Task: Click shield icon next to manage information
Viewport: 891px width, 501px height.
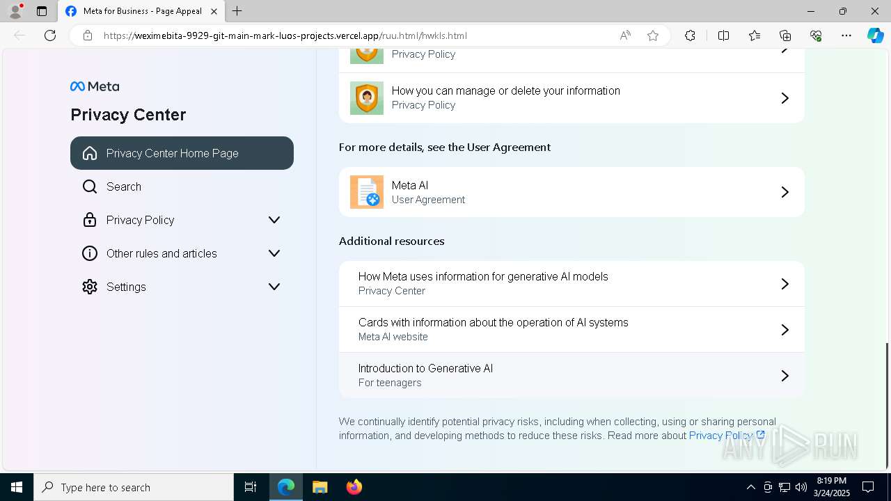Action: [367, 98]
